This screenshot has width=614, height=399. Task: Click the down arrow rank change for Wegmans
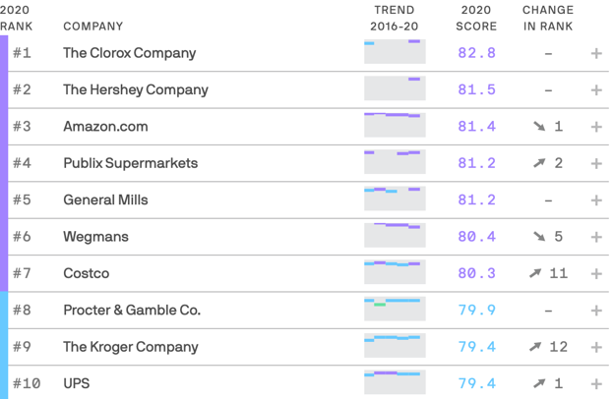(x=538, y=237)
